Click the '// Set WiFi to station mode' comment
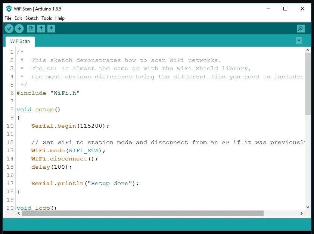314x234 pixels. point(168,142)
